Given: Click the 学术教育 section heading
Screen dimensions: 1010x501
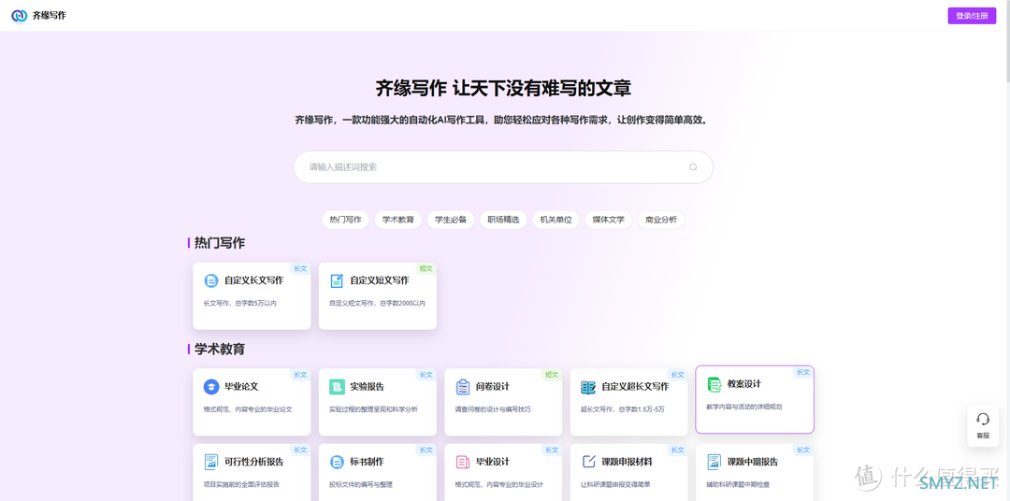Looking at the screenshot, I should 220,350.
